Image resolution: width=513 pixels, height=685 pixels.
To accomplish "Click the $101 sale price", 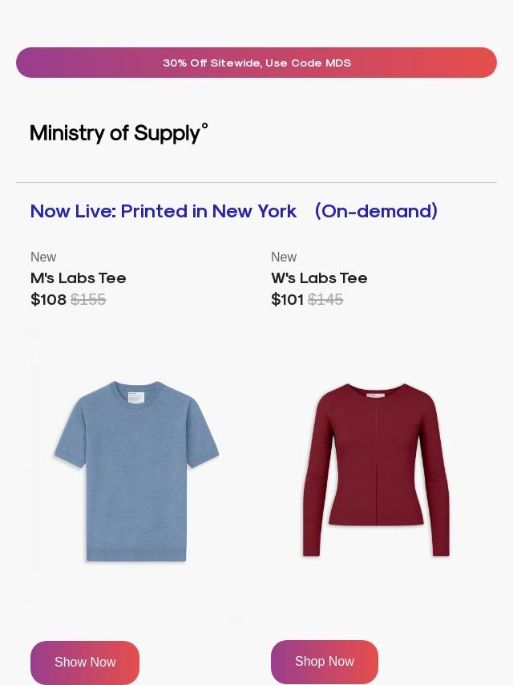I will pos(287,300).
